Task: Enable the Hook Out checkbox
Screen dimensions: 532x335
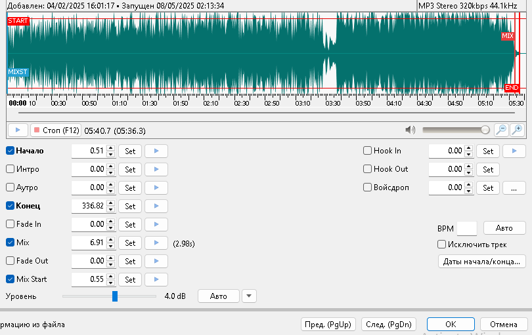Action: (x=367, y=169)
